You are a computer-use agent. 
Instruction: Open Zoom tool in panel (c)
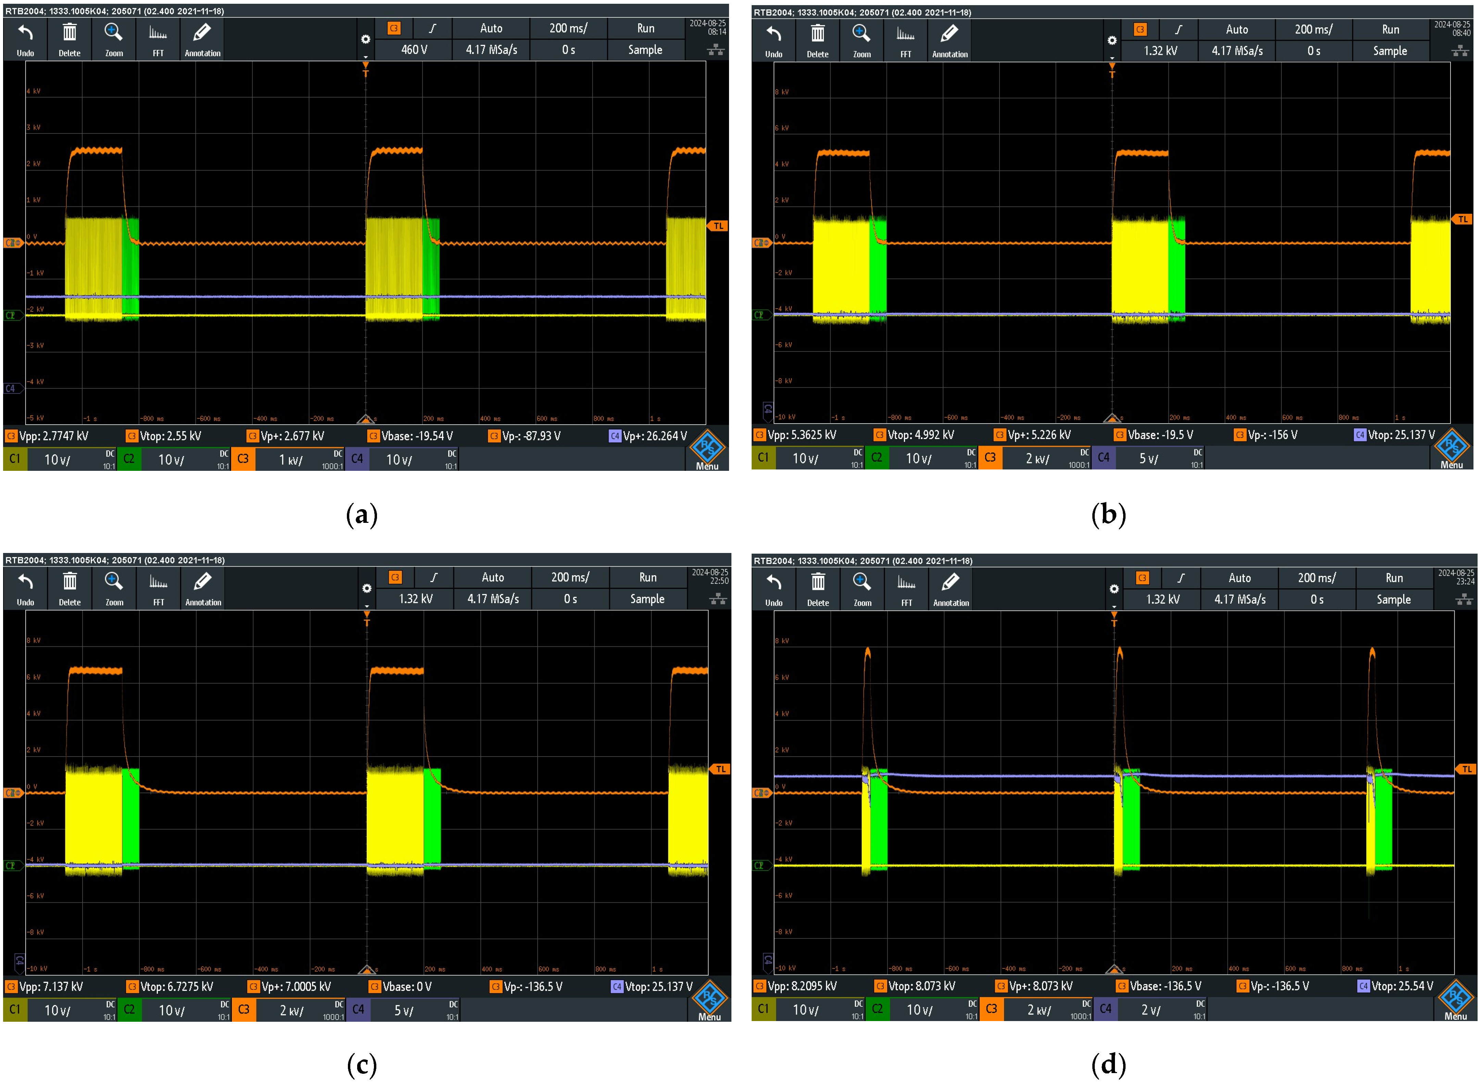click(x=114, y=588)
